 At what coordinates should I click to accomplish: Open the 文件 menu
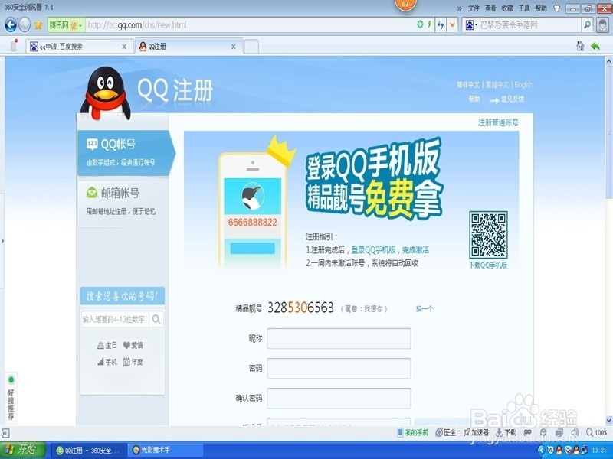coord(474,8)
